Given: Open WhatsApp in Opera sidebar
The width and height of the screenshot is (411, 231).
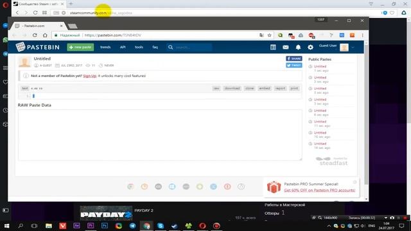Looking at the screenshot, I should tap(5, 40).
